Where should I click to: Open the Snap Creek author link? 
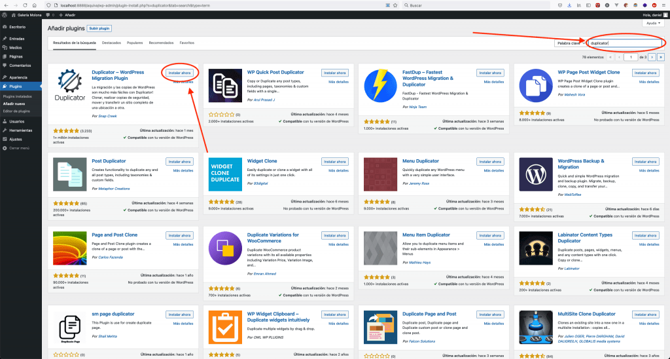pos(107,116)
